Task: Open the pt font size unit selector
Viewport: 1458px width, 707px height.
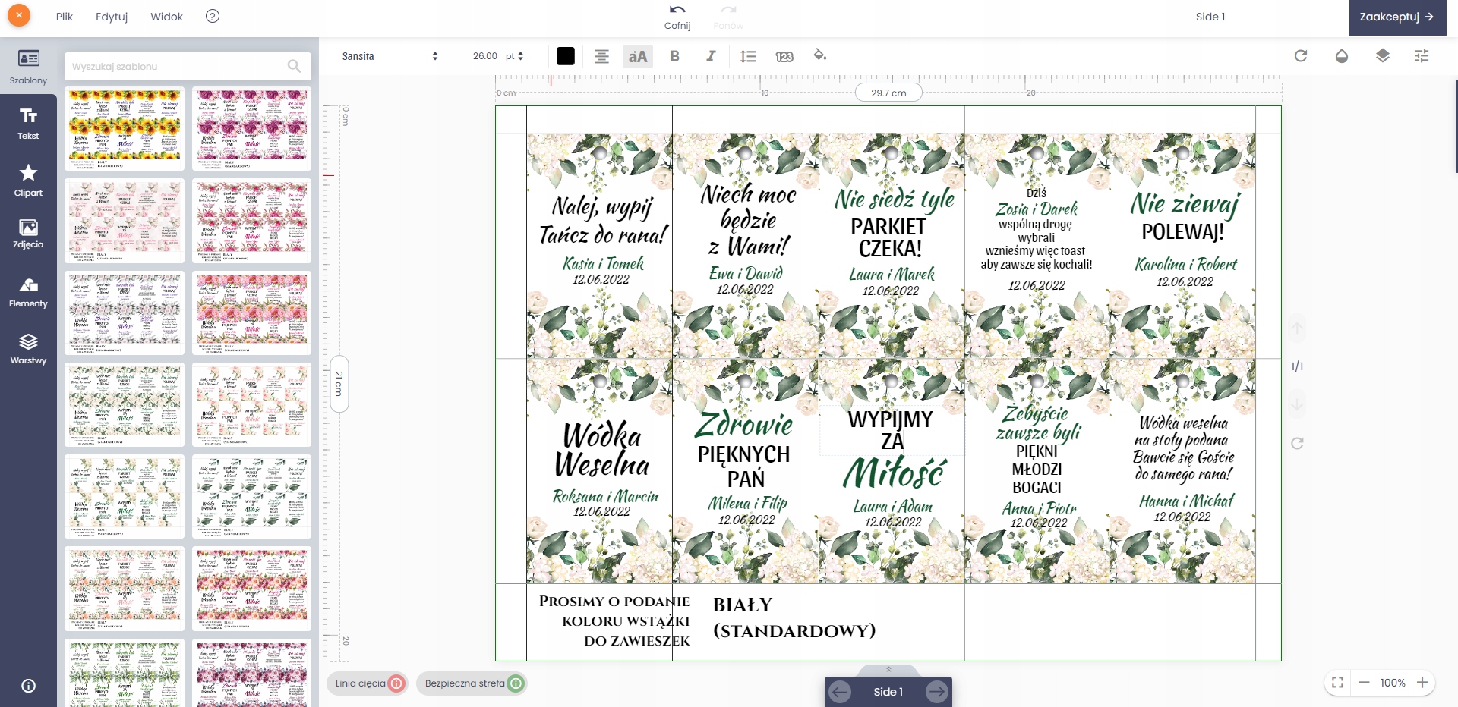Action: [x=515, y=56]
